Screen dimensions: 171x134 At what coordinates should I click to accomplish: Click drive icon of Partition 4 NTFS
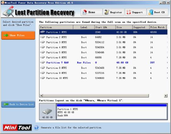coord(43,47)
